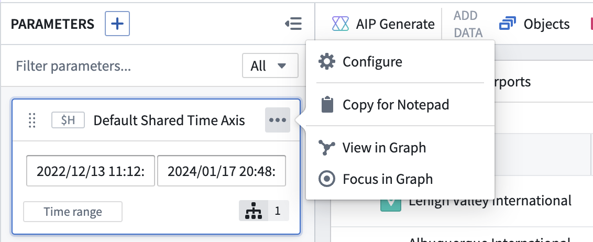The image size is (593, 242).
Task: Click the Filter parameters search field
Action: click(125, 66)
